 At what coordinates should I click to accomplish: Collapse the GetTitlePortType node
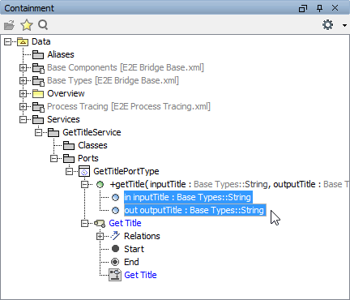(69, 171)
